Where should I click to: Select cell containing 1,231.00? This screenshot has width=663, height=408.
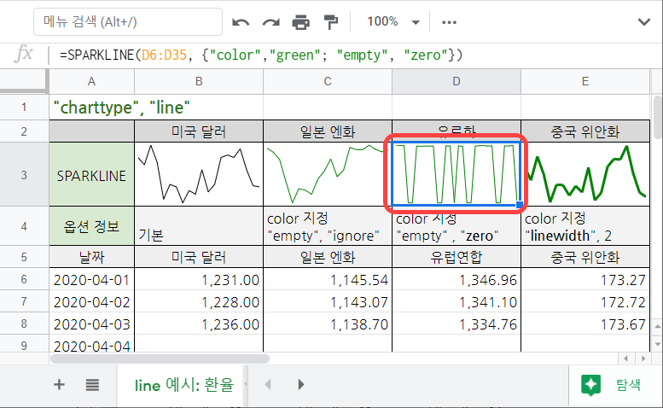click(x=198, y=279)
